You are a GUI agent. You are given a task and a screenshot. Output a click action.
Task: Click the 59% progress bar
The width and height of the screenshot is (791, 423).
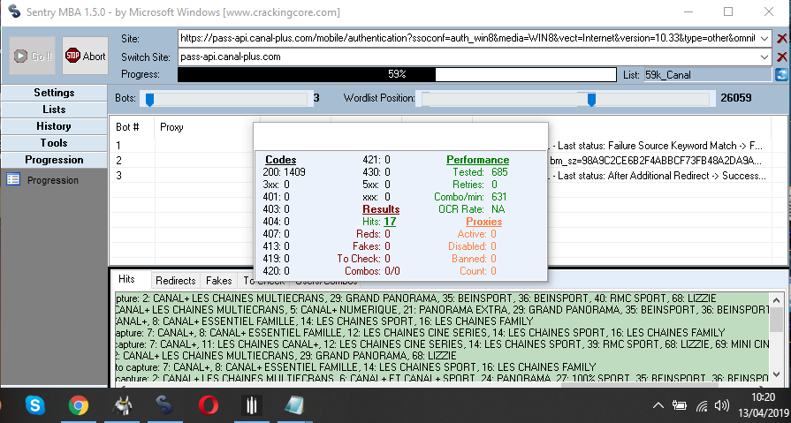point(397,74)
